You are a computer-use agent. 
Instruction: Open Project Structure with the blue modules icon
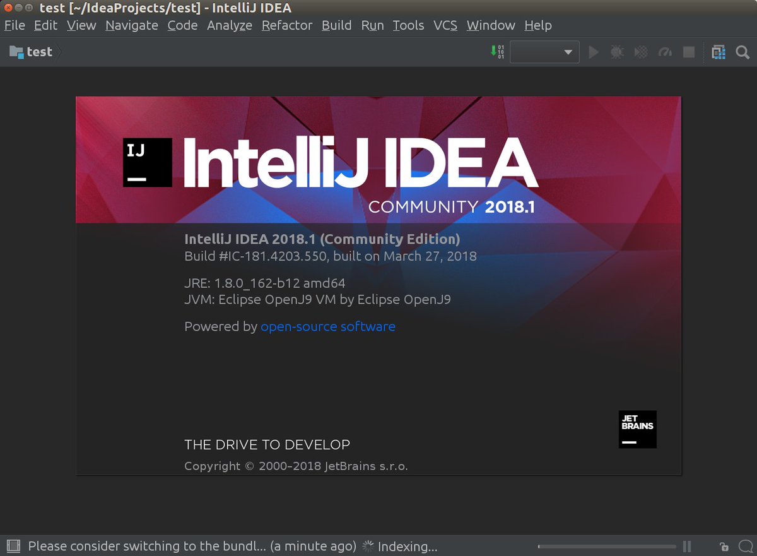tap(719, 52)
